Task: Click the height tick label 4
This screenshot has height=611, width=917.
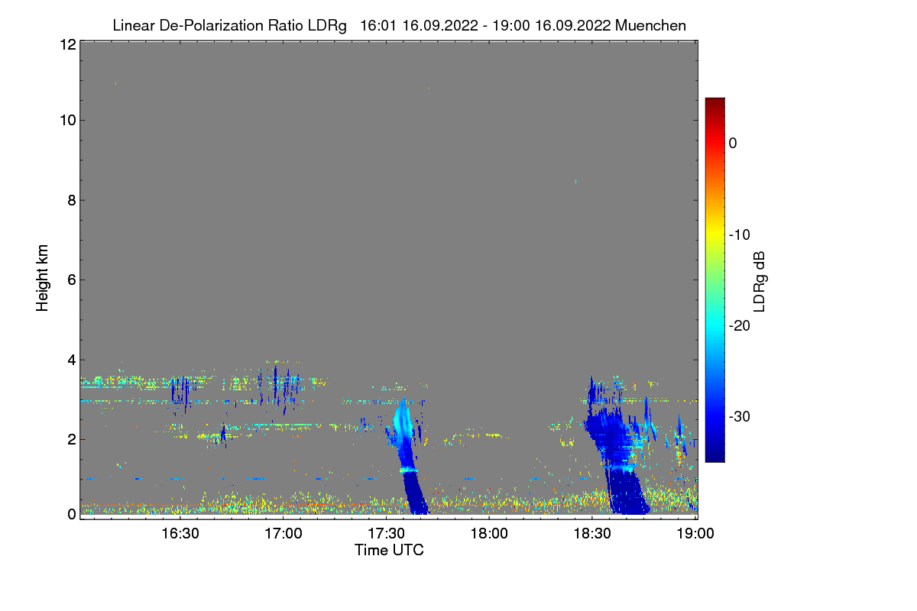Action: pos(71,359)
